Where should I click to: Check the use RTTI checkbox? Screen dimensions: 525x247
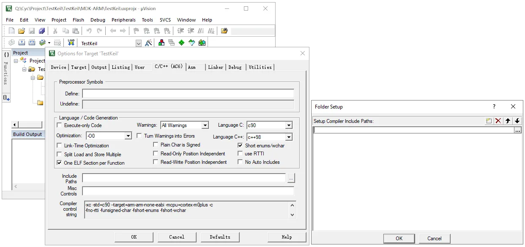(240, 154)
